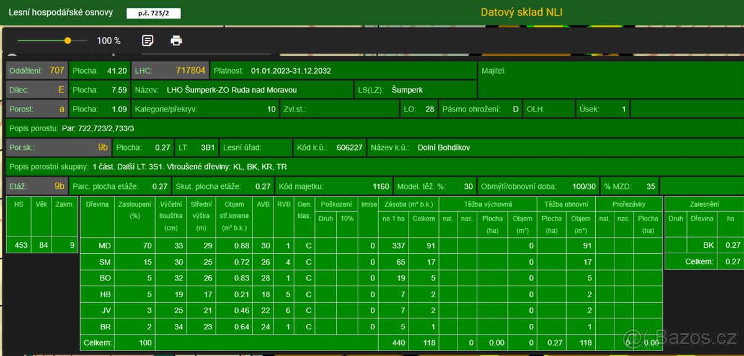Click the Dřevina column header
744x356 pixels.
pyautogui.click(x=97, y=204)
